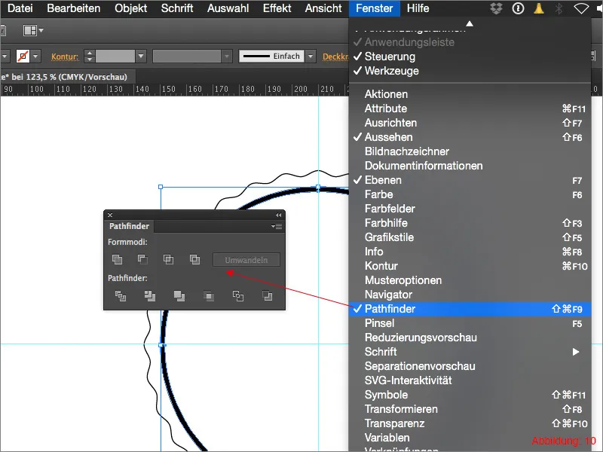Open the Hilfe menu
This screenshot has width=603, height=452.
(418, 8)
